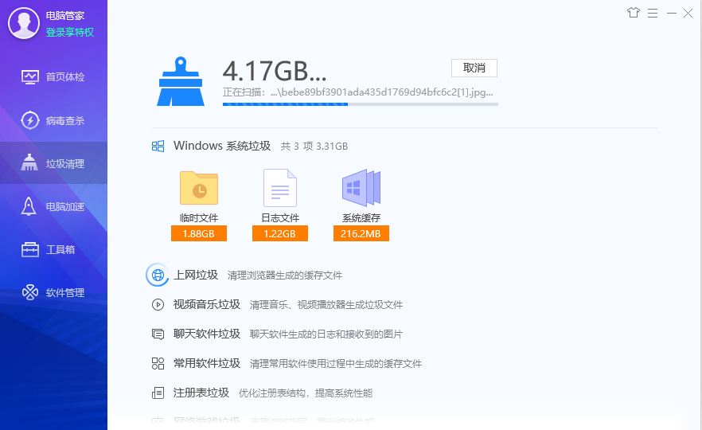This screenshot has width=702, height=430.
Task: Click the 注册表垃圾 registry icon
Action: [x=158, y=393]
